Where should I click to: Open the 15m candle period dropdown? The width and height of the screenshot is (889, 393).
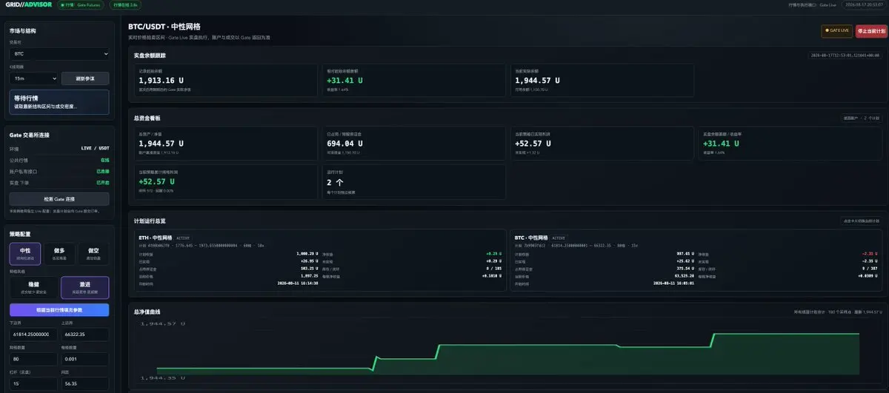pos(33,78)
